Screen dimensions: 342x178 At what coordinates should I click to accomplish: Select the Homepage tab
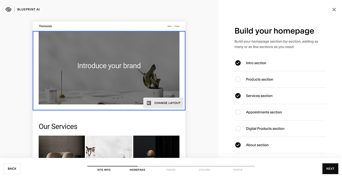tap(137, 170)
